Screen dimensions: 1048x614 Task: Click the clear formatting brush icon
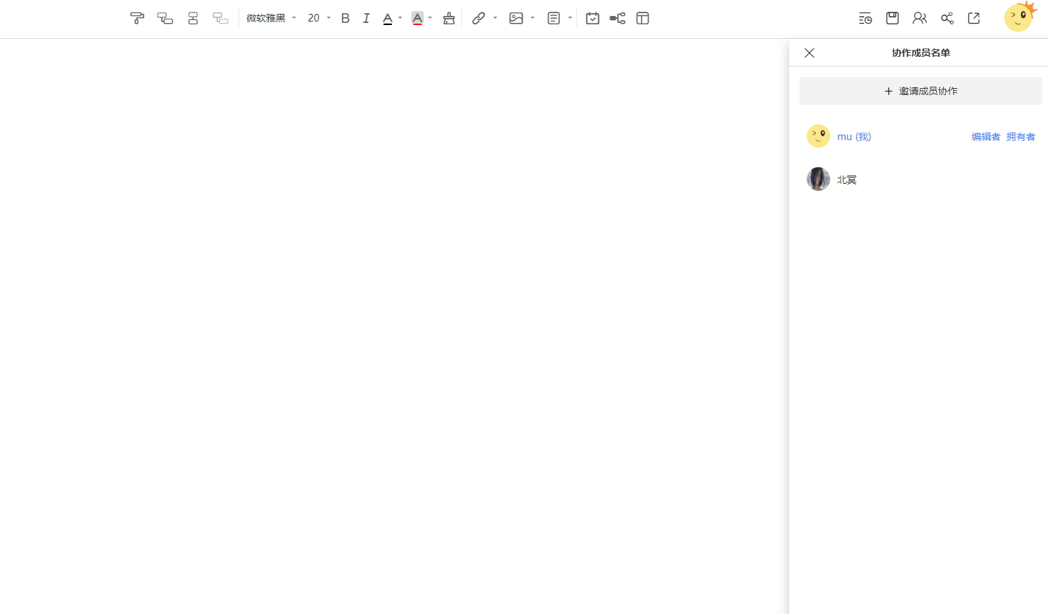(449, 19)
